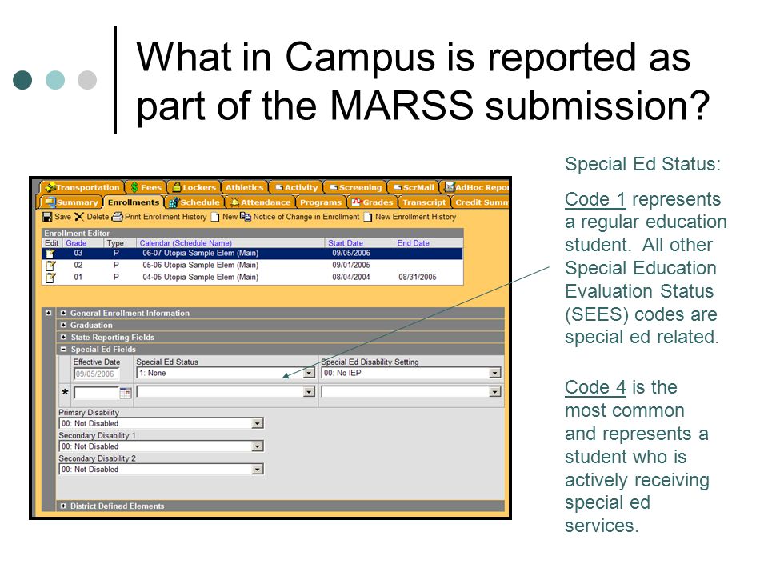Screen dimensions: 768x576
Task: Click the Save disk icon
Action: coord(47,217)
